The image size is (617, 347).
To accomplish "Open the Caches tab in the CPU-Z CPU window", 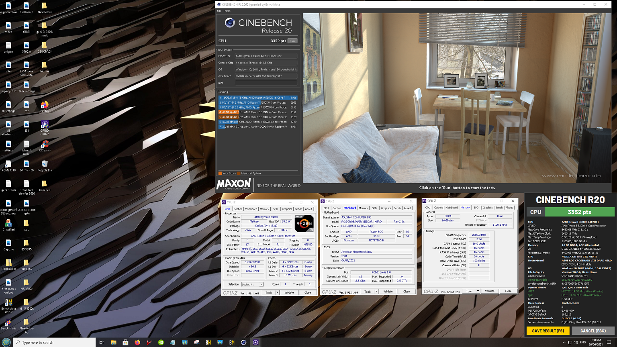I will point(238,209).
